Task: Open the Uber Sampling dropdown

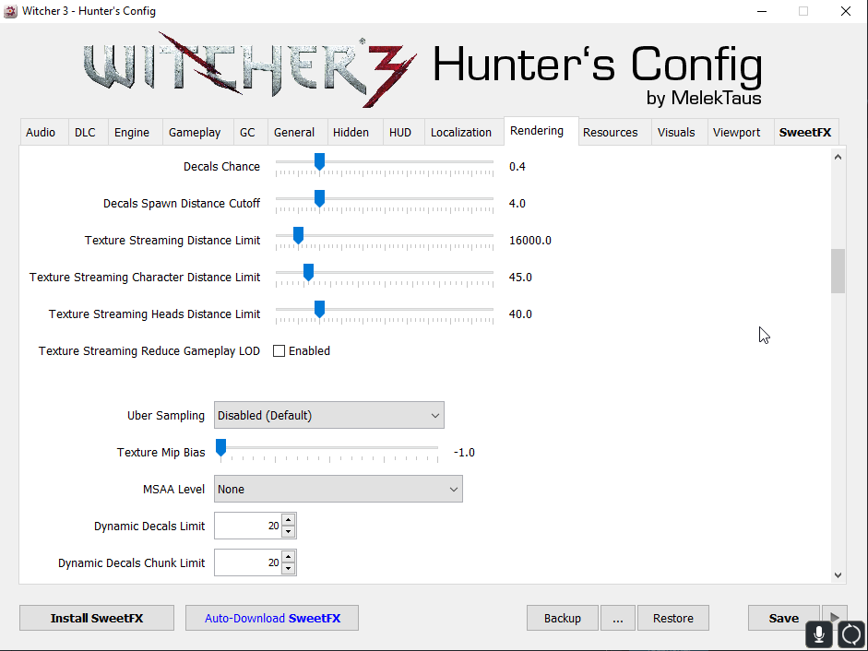Action: click(x=328, y=415)
